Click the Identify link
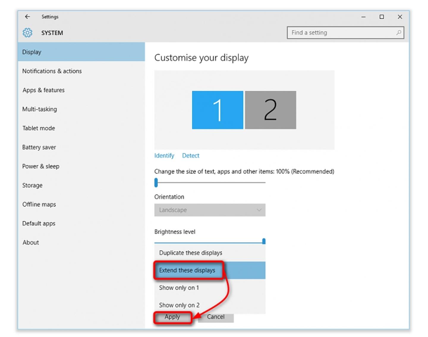The image size is (428, 337). (164, 156)
